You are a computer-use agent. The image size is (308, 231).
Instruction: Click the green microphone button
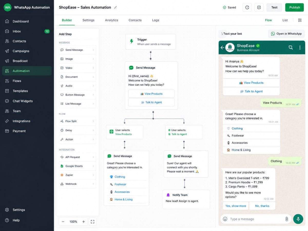pos(298,219)
